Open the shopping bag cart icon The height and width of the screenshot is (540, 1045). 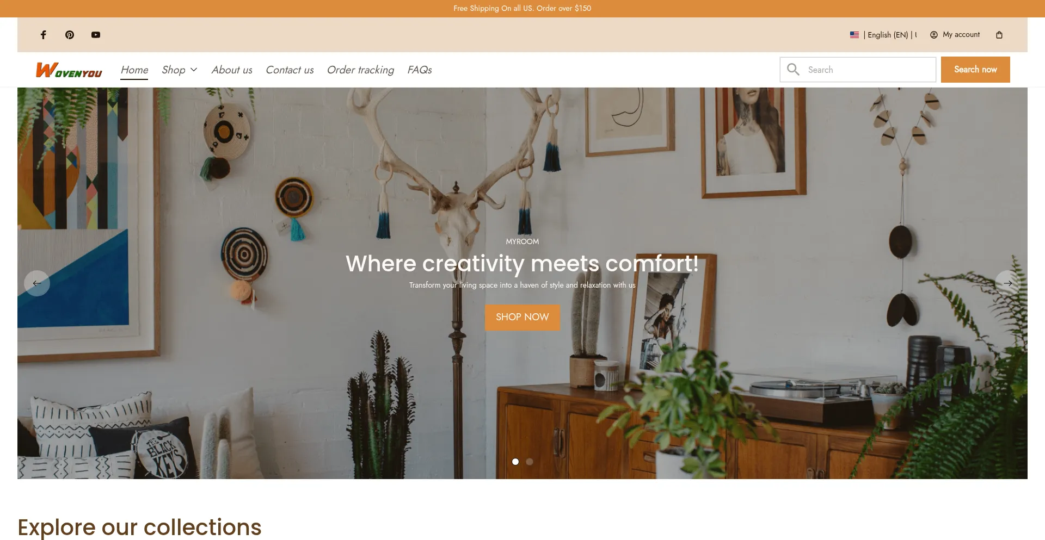[999, 35]
